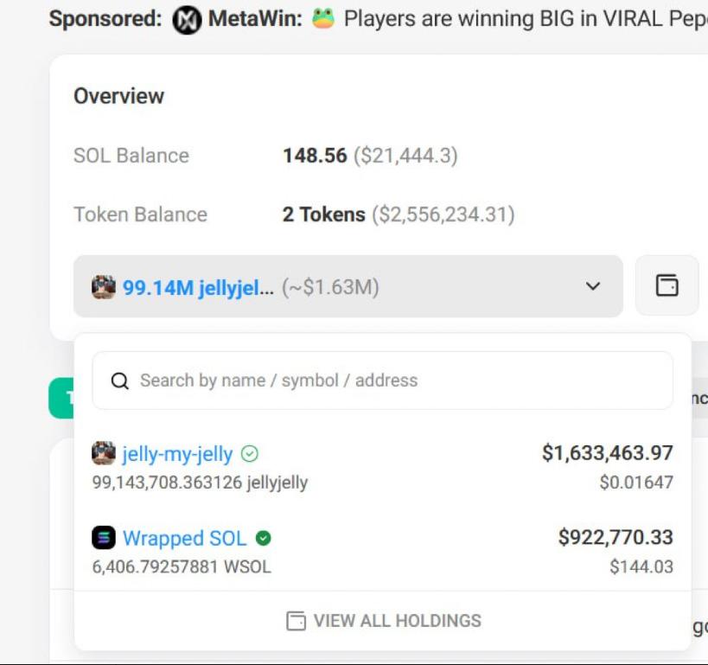The width and height of the screenshot is (708, 665).
Task: Open the Wrapped SOL token link
Action: 184,538
